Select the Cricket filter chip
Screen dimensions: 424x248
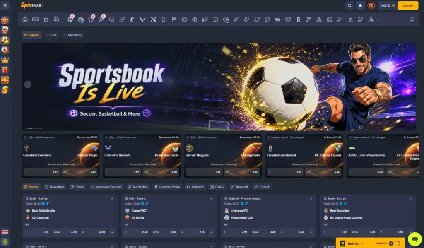pyautogui.click(x=262, y=187)
